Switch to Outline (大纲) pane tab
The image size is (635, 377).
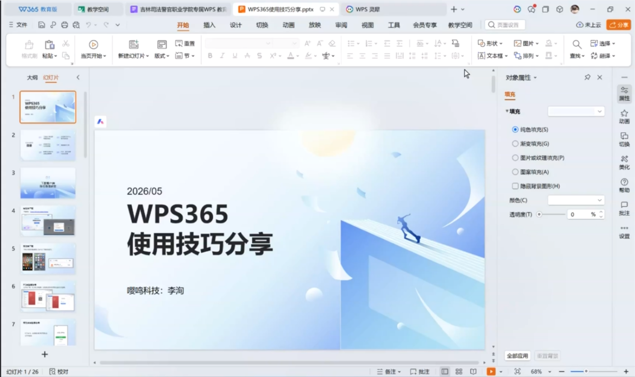[32, 78]
